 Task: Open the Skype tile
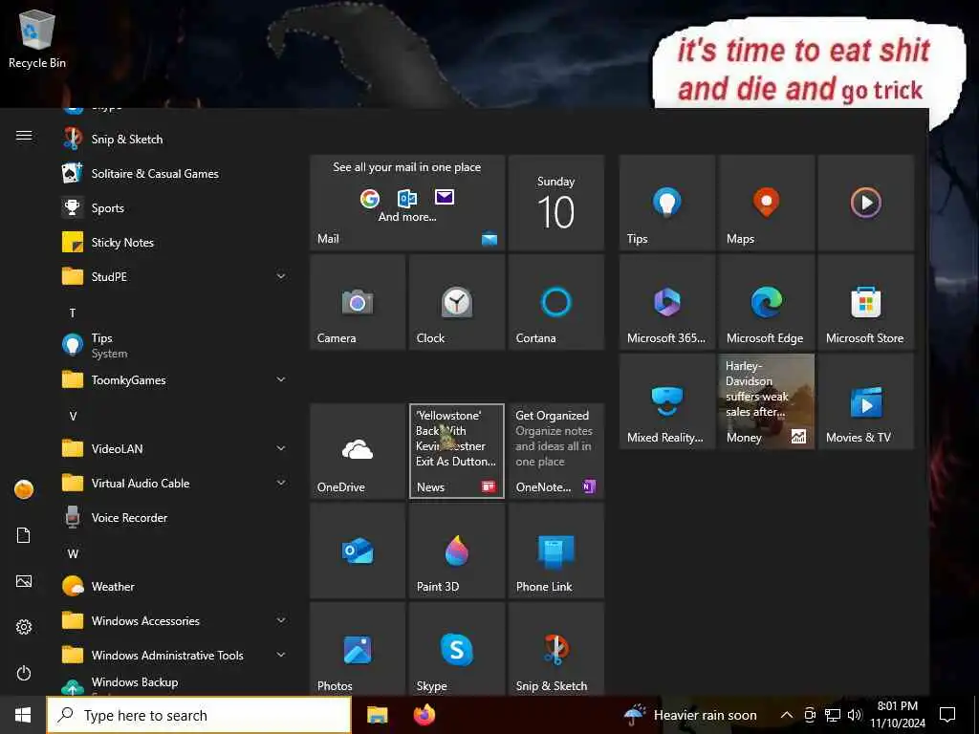[456, 649]
